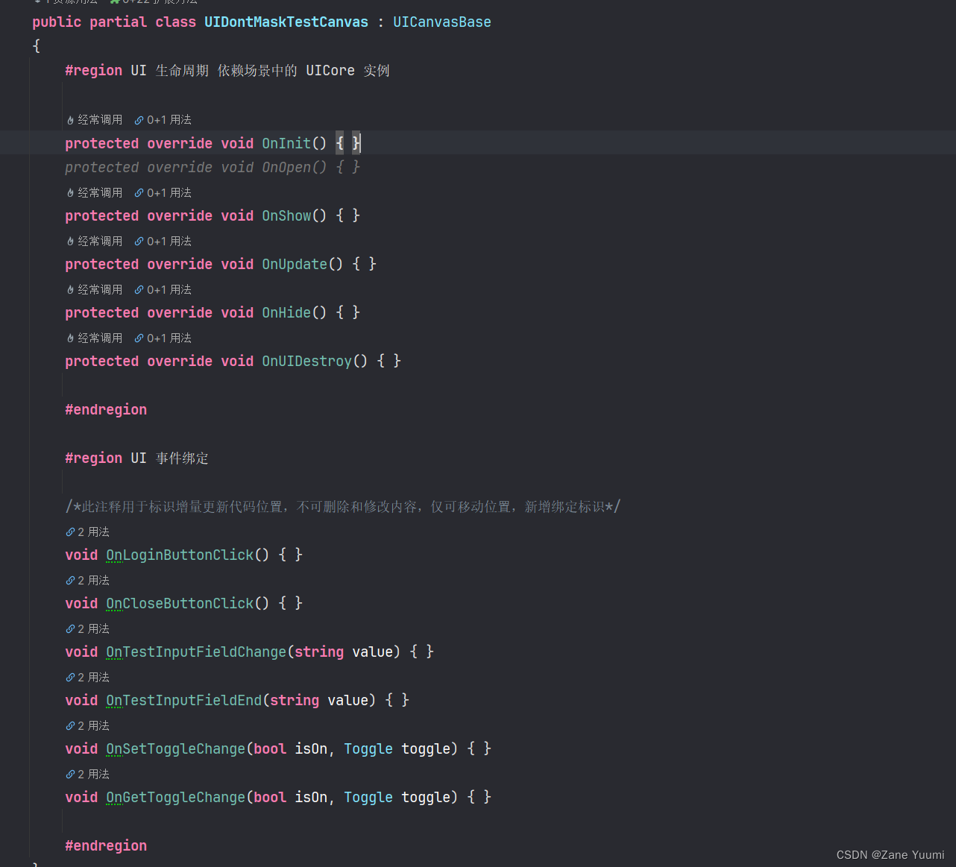Click the chain-link usages icon above OnSetToggleChange
The height and width of the screenshot is (867, 956).
[x=70, y=726]
